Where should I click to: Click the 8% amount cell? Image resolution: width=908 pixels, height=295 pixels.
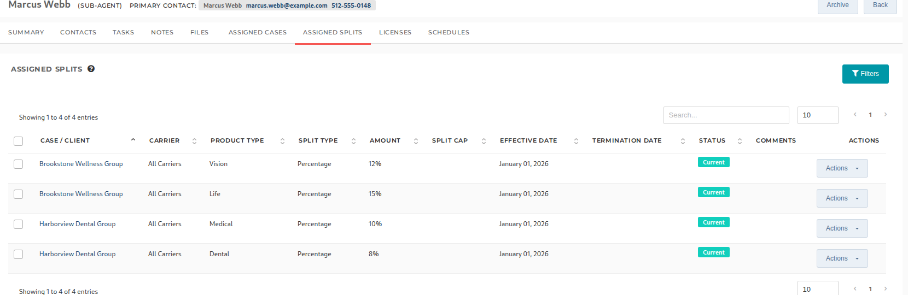tap(374, 254)
